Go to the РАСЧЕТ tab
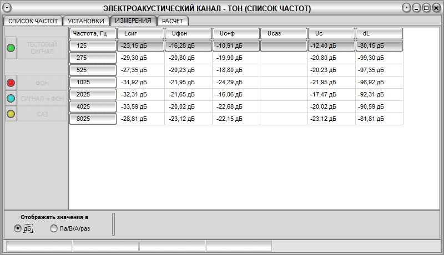444x255 pixels. click(173, 21)
